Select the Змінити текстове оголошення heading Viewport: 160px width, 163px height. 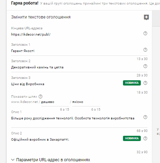pyautogui.click(x=41, y=17)
